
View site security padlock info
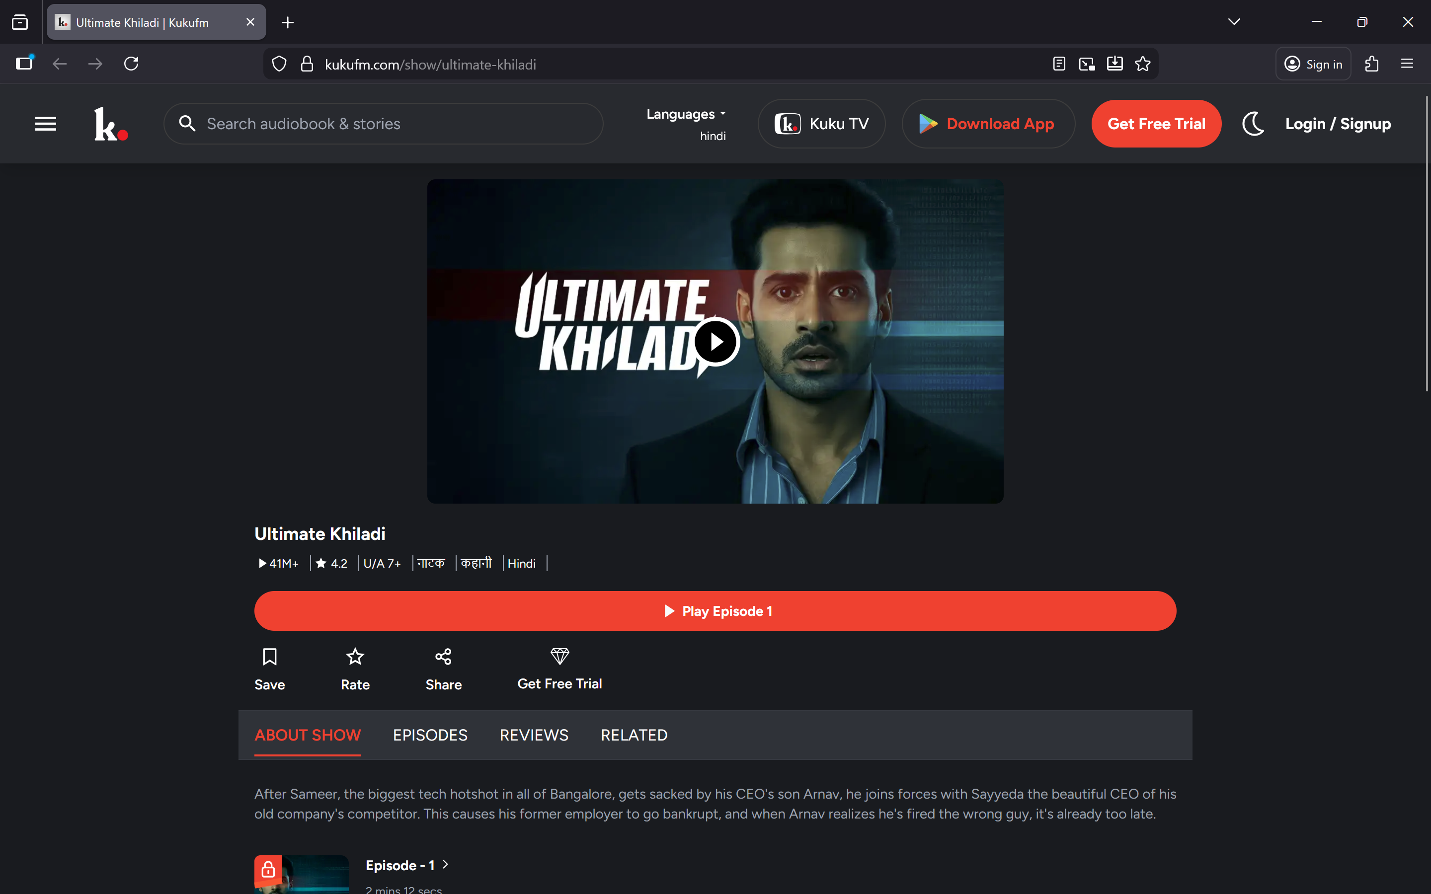click(x=306, y=64)
